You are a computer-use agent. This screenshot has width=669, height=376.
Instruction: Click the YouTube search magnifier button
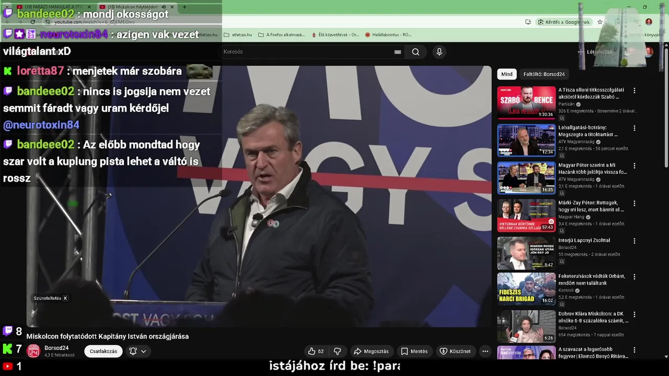pos(416,52)
